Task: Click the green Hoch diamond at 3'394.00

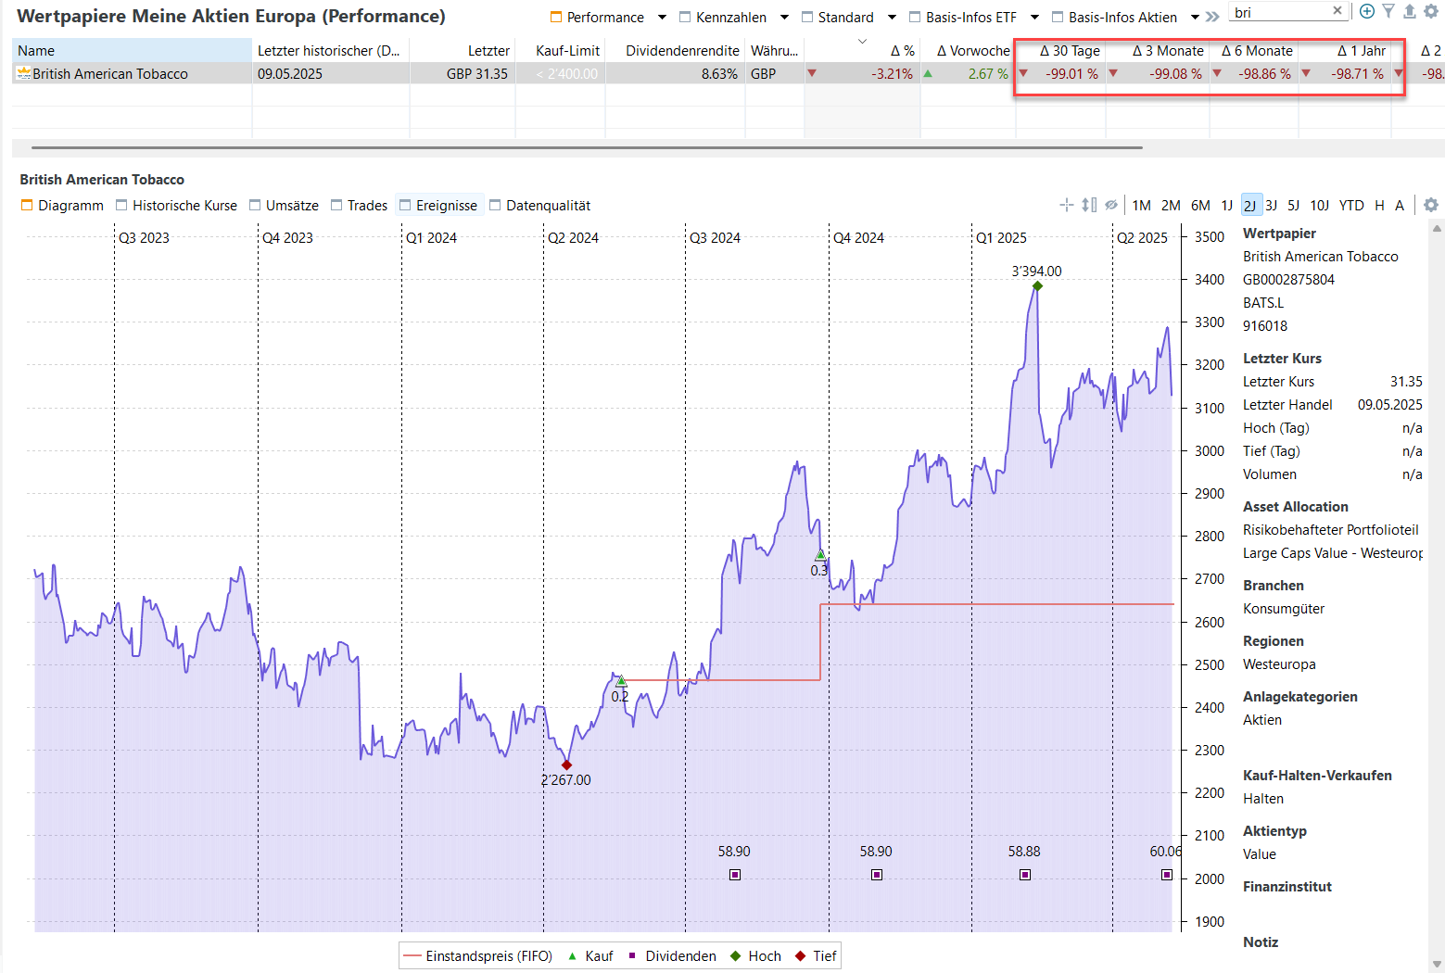Action: [1037, 285]
